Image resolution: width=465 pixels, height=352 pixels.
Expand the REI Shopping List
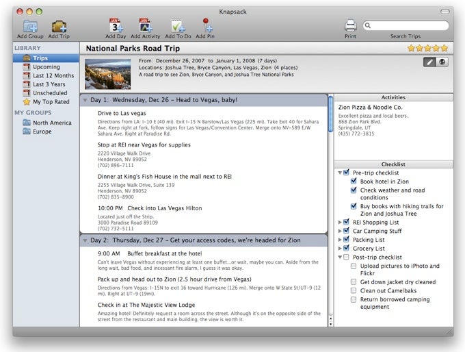tap(340, 222)
